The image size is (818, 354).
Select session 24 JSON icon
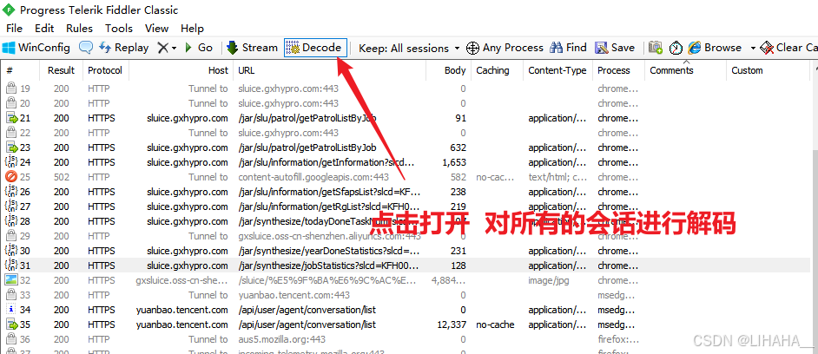coord(11,162)
